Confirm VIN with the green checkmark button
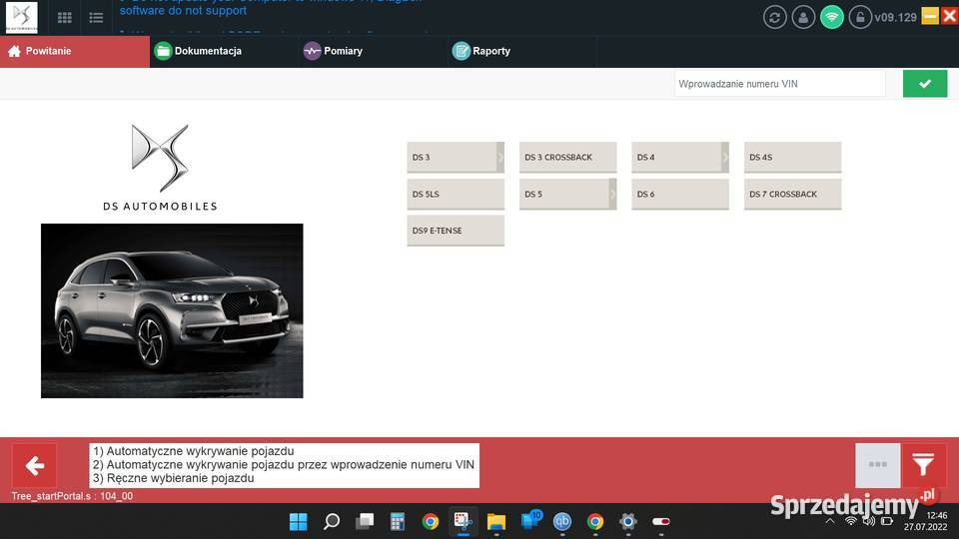Screen dimensions: 959x539 [x=925, y=84]
